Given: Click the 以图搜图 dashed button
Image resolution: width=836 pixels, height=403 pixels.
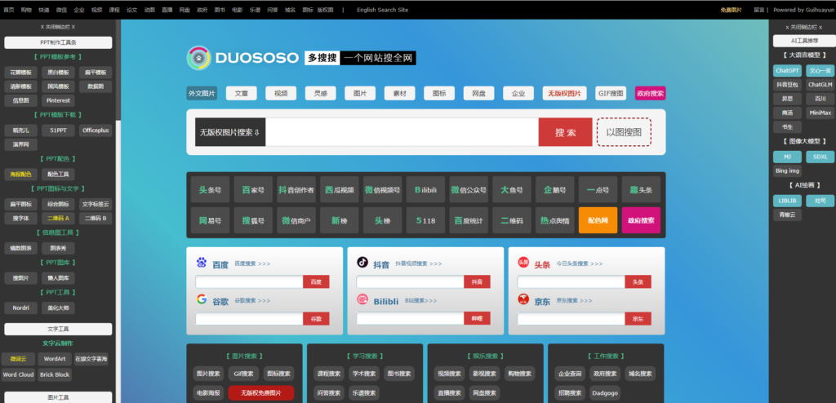Looking at the screenshot, I should (x=623, y=132).
